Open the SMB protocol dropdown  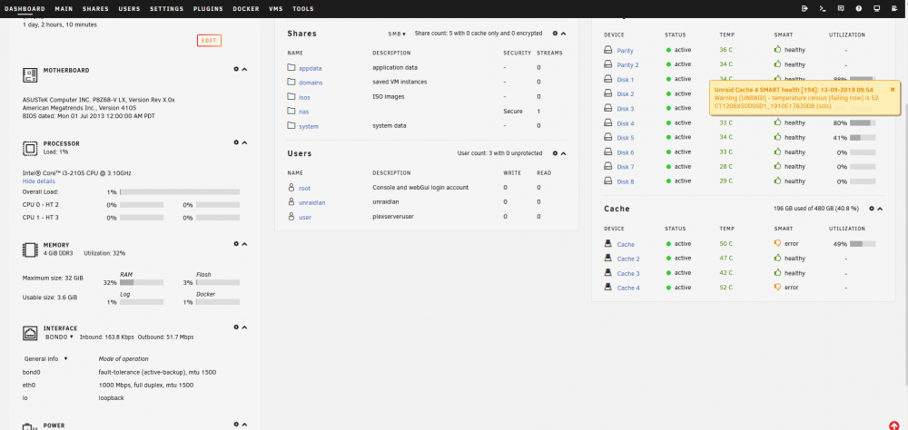(x=397, y=34)
